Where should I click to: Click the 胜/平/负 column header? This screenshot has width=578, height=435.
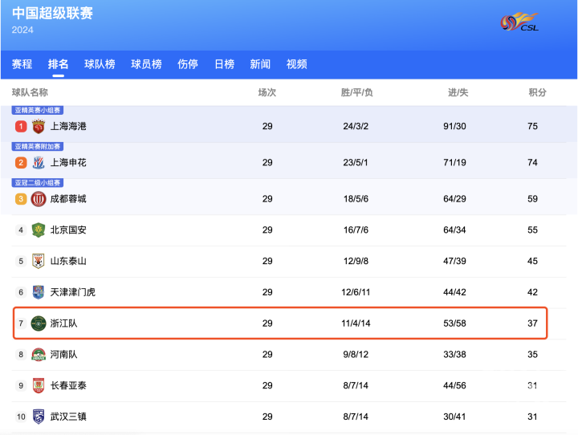[356, 92]
